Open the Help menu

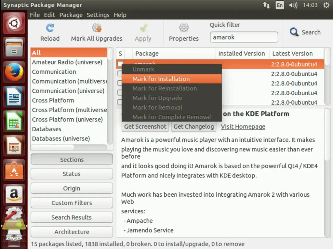[x=120, y=15]
